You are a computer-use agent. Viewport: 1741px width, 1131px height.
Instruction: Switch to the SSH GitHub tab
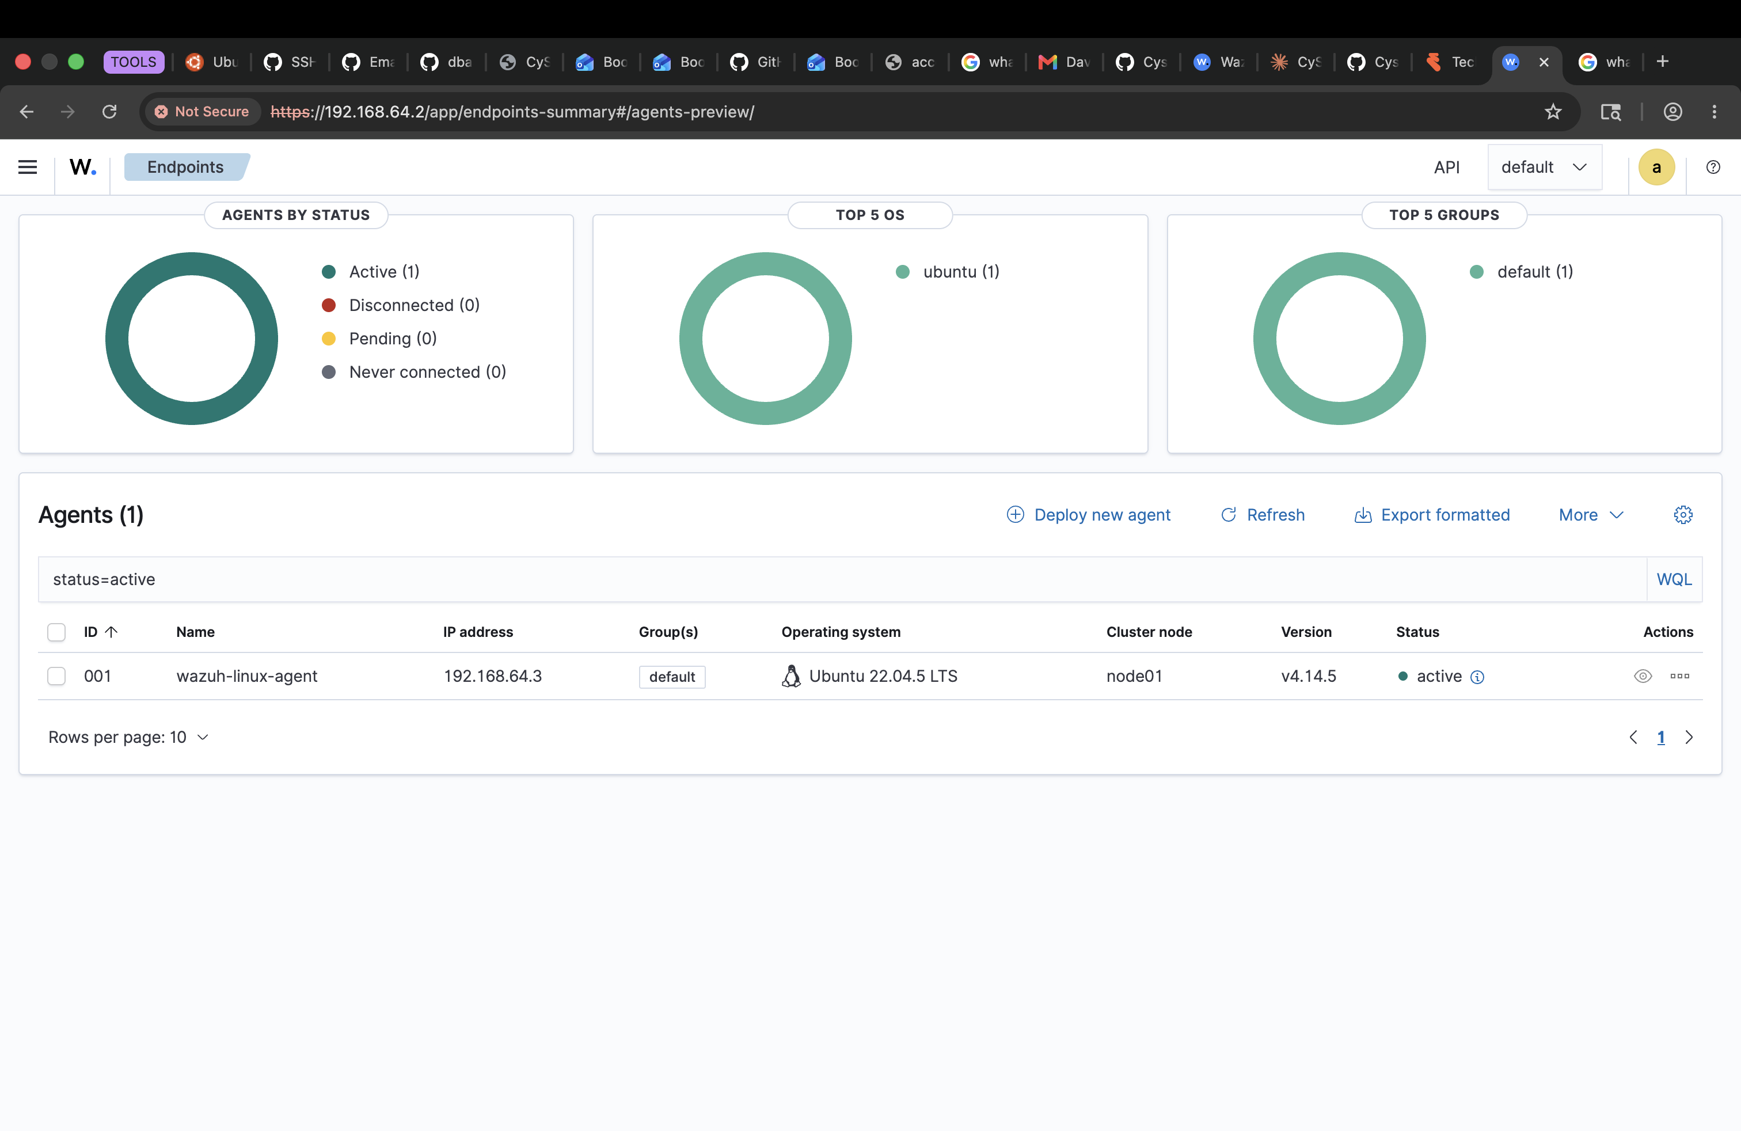tap(290, 62)
